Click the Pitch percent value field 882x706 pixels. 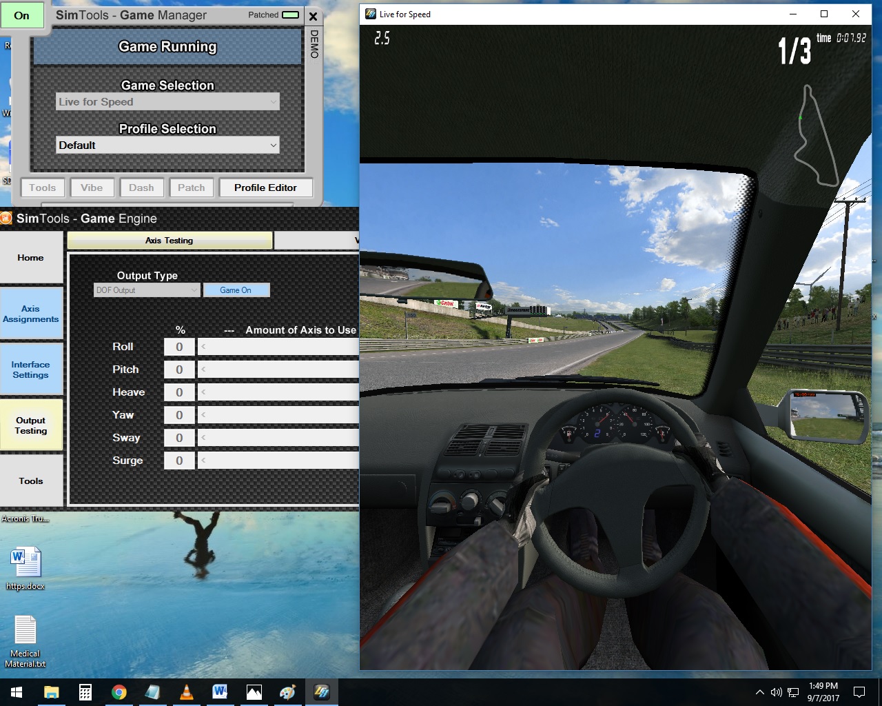(179, 370)
